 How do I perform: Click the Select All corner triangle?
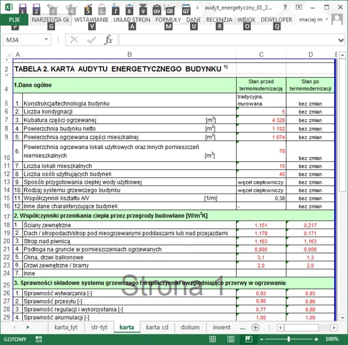click(x=7, y=54)
